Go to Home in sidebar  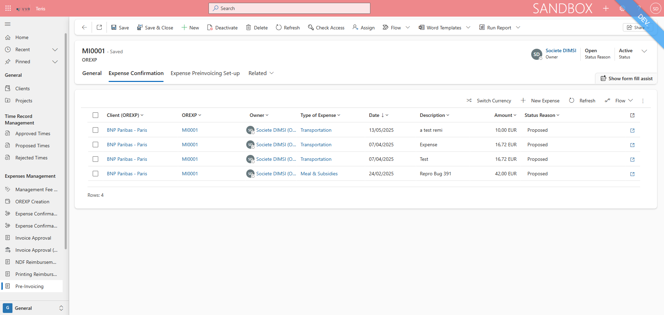coord(31,37)
